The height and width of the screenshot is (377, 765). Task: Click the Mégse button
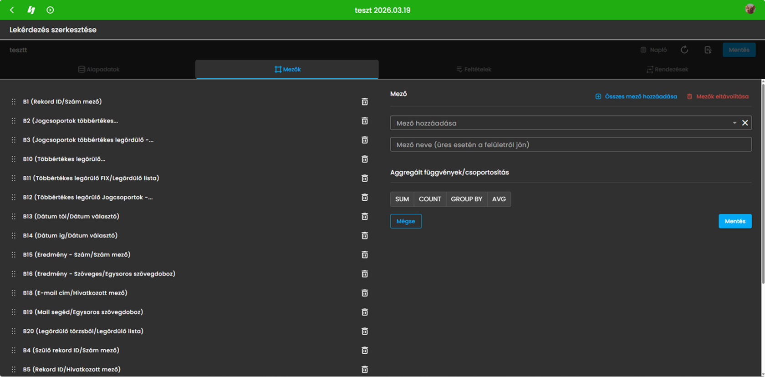[x=406, y=221]
